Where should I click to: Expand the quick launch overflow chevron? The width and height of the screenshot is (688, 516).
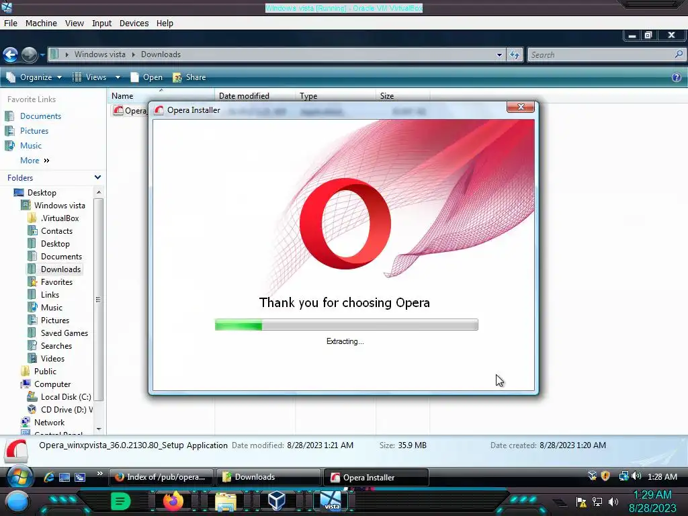pyautogui.click(x=99, y=474)
